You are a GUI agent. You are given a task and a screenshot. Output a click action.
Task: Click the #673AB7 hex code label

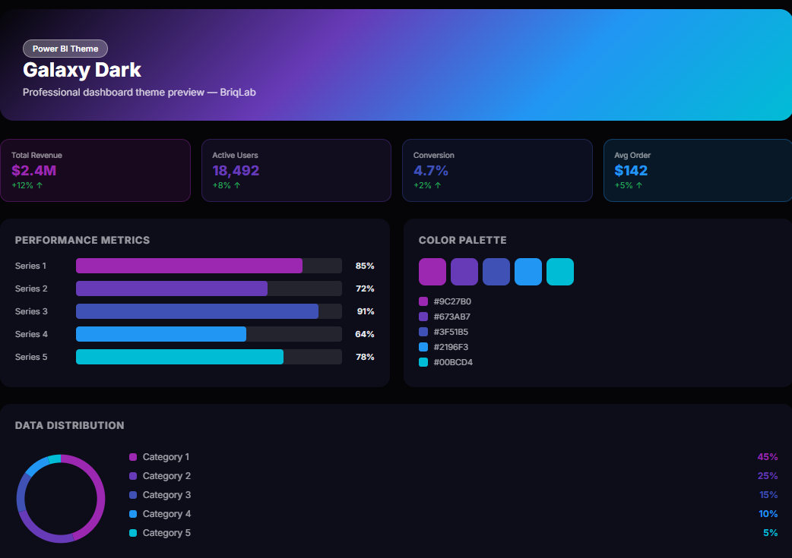(x=451, y=317)
